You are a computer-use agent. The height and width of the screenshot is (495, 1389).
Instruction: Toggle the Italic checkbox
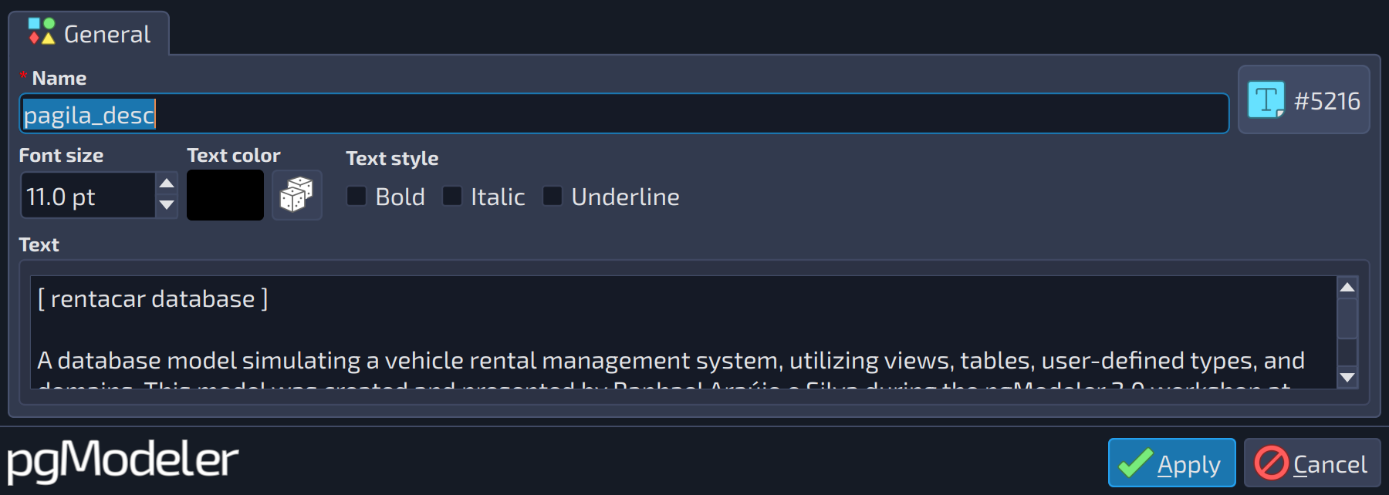[452, 196]
